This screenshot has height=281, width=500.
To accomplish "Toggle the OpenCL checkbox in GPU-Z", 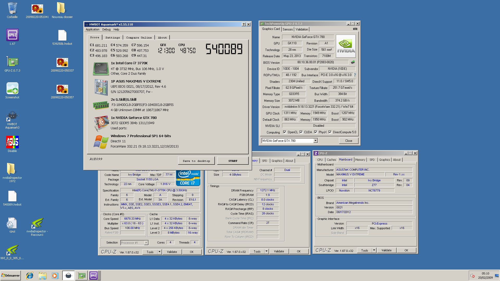I will tap(285, 132).
